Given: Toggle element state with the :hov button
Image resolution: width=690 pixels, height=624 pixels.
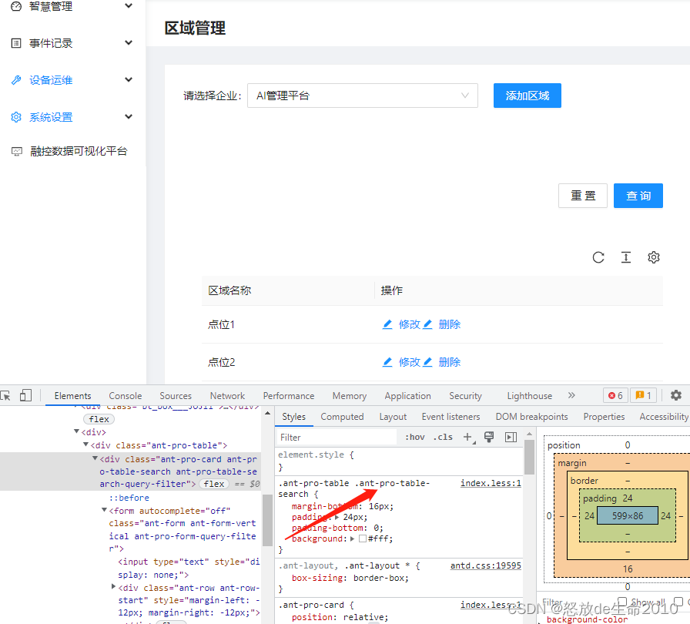Looking at the screenshot, I should click(414, 437).
